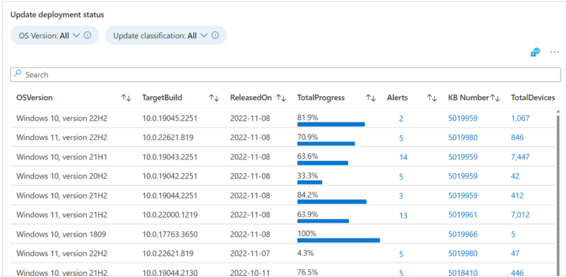The image size is (566, 277).
Task: Open the 14 alerts link
Action: [403, 157]
